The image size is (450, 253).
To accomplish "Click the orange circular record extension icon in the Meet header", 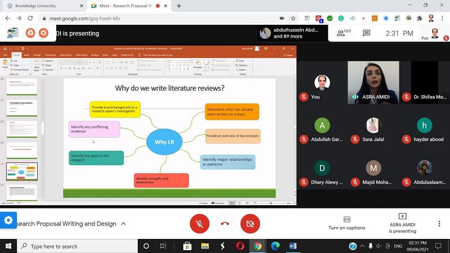I will 44,33.
